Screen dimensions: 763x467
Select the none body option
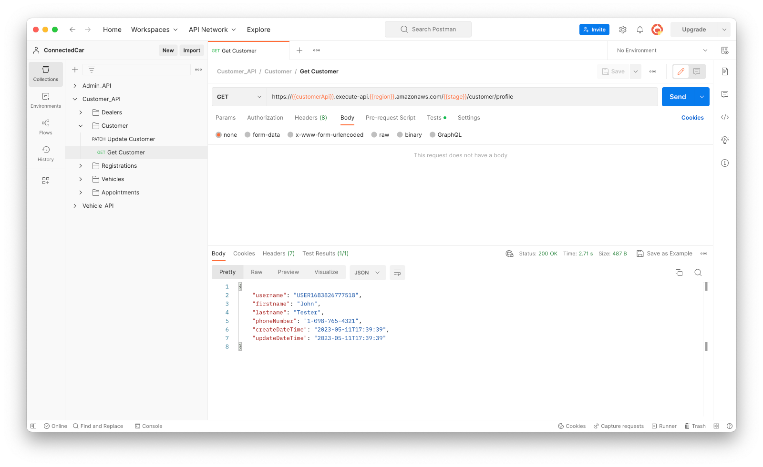click(227, 135)
